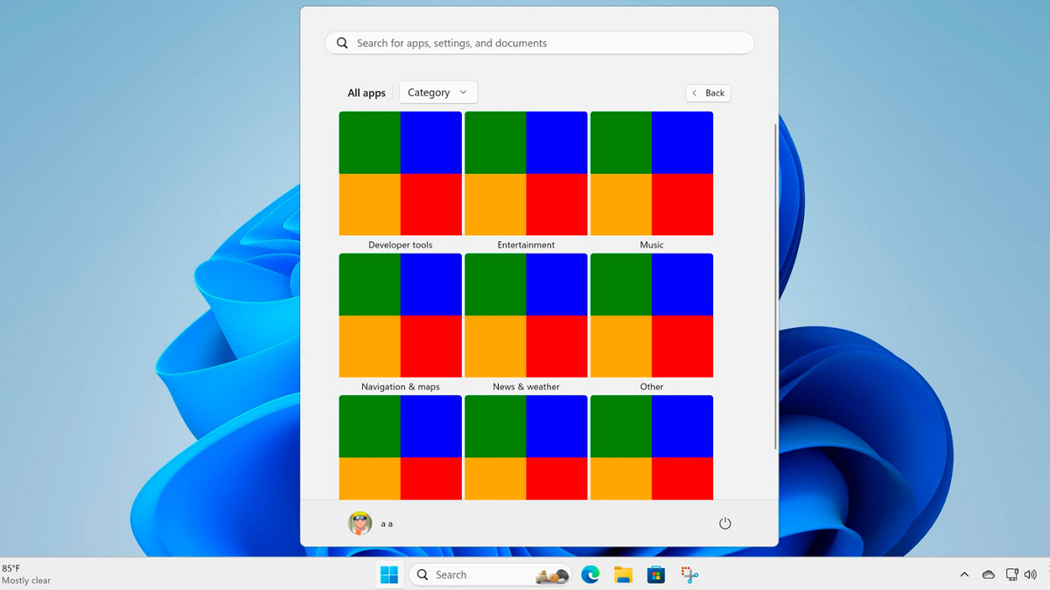The image size is (1050, 590).
Task: Open the volume icon in the system tray
Action: [1031, 574]
